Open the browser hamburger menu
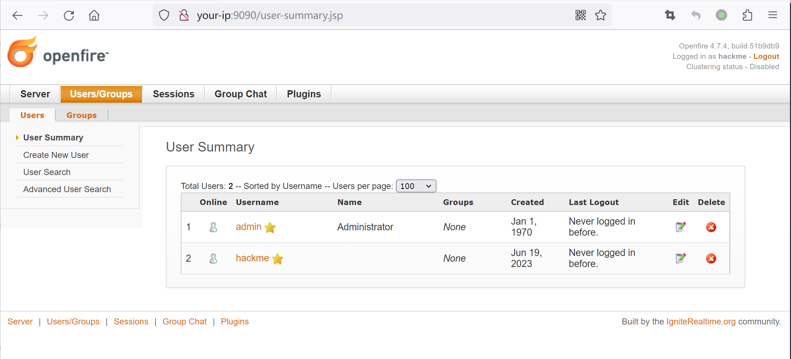Image resolution: width=791 pixels, height=359 pixels. (x=772, y=15)
